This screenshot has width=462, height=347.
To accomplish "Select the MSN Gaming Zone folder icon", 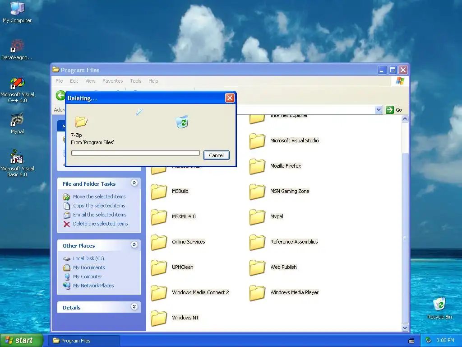I will [257, 192].
